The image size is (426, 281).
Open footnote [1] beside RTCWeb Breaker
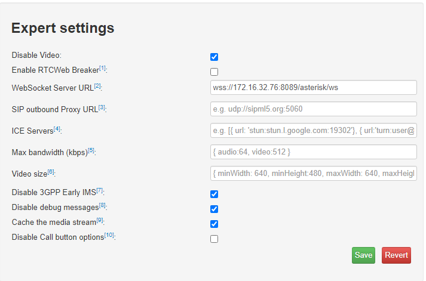[x=103, y=69]
